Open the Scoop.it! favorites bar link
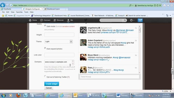Viewport: 174px width, 98px height. click(120, 16)
